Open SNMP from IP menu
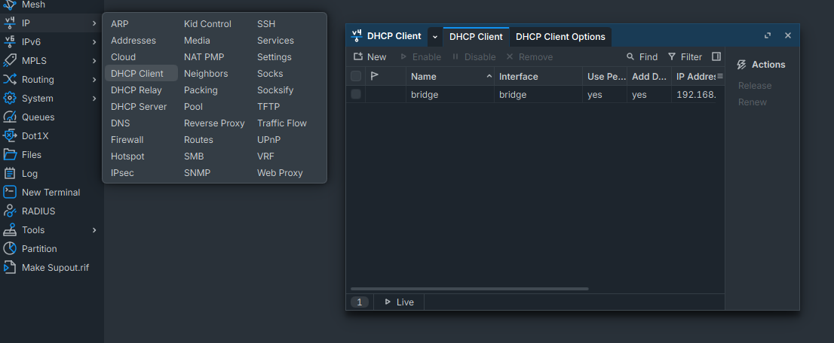The height and width of the screenshot is (343, 834). [198, 172]
